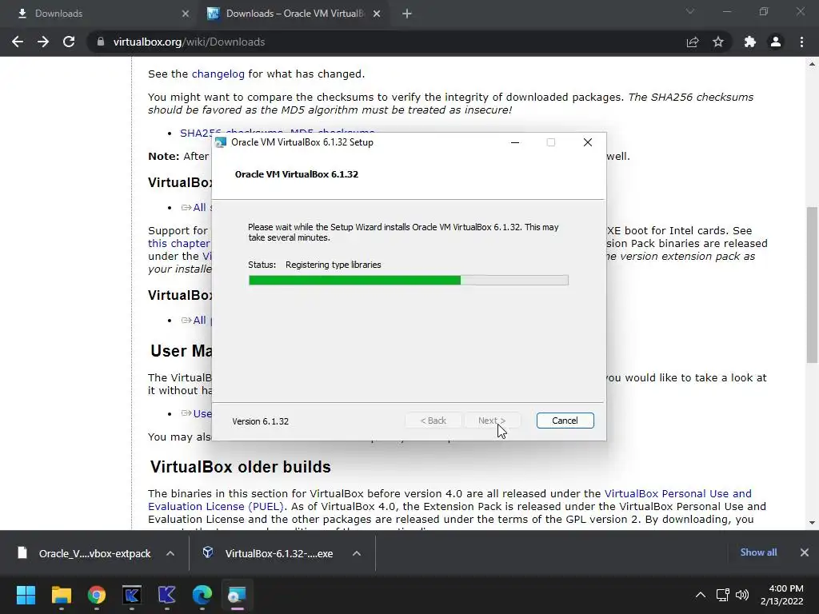Image resolution: width=819 pixels, height=614 pixels.
Task: Minimize the VirtualBox Setup dialog
Action: (515, 142)
